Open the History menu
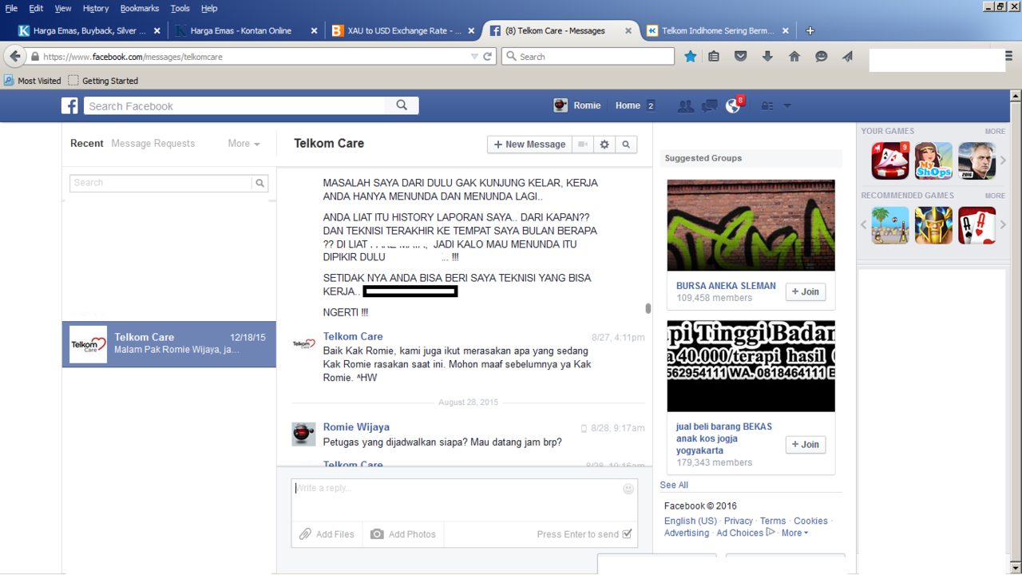Viewport: 1022px width, 575px height. click(95, 8)
